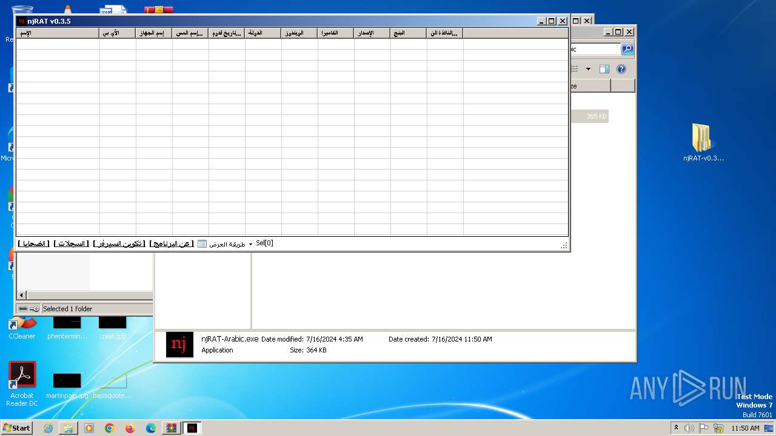Sort by الإسم name column header
Image resolution: width=776 pixels, height=436 pixels.
point(58,33)
